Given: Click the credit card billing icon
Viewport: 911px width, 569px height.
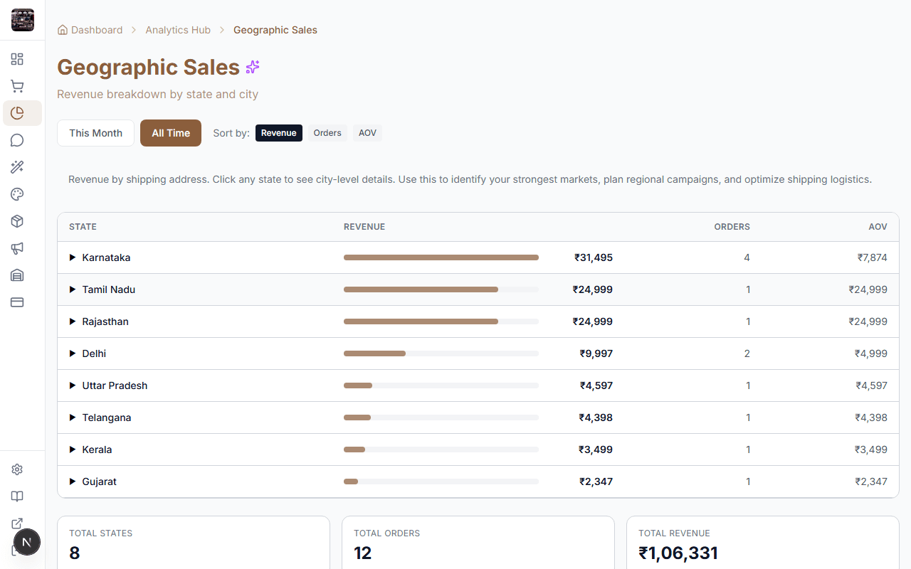Looking at the screenshot, I should pos(17,302).
